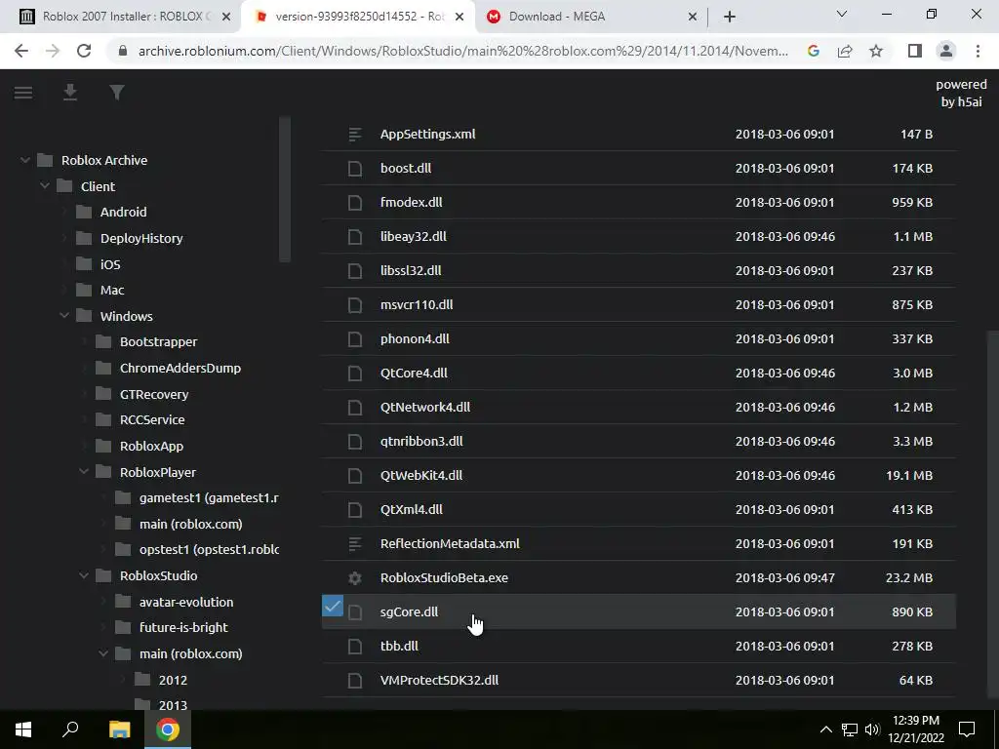Go back to previous page
The image size is (999, 749).
click(21, 51)
